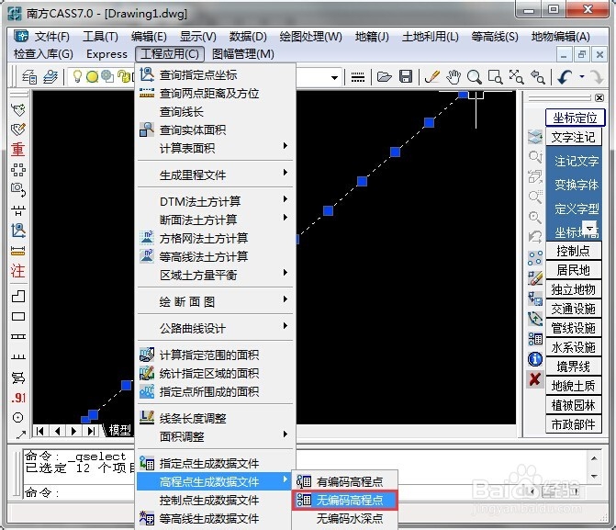Expand the 生成里程文件 submenu
The width and height of the screenshot is (616, 530).
216,175
